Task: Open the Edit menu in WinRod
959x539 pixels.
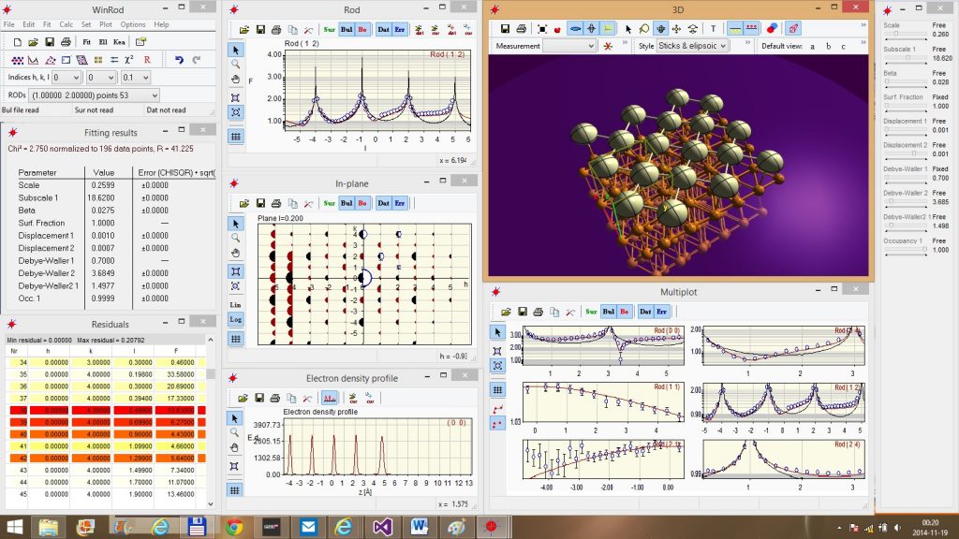Action: 29,24
